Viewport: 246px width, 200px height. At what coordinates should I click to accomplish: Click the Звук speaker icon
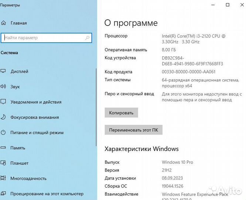3,86
